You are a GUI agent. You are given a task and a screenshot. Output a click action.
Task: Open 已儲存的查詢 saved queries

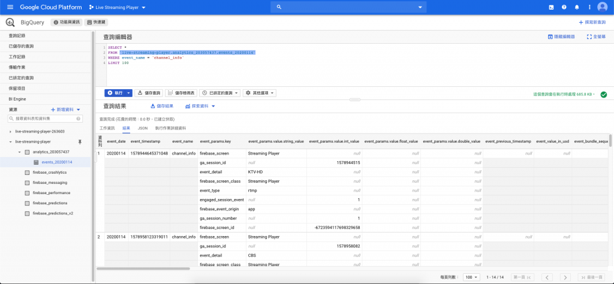46,46
